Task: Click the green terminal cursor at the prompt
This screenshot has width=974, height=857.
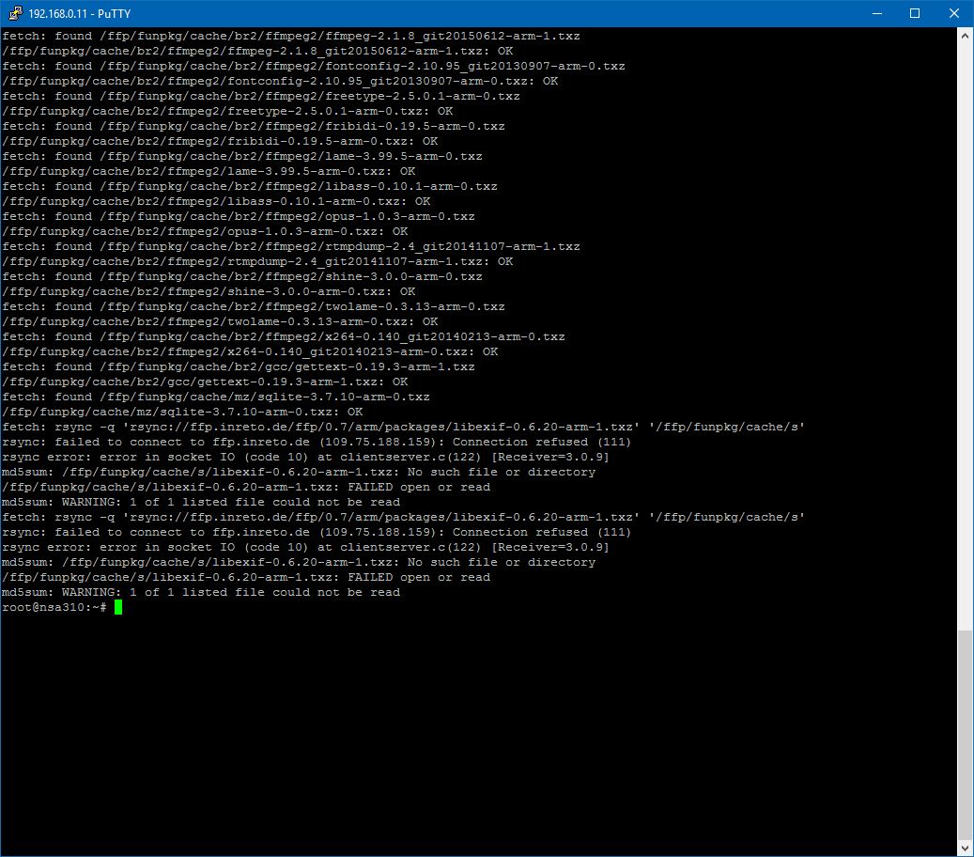Action: tap(118, 607)
